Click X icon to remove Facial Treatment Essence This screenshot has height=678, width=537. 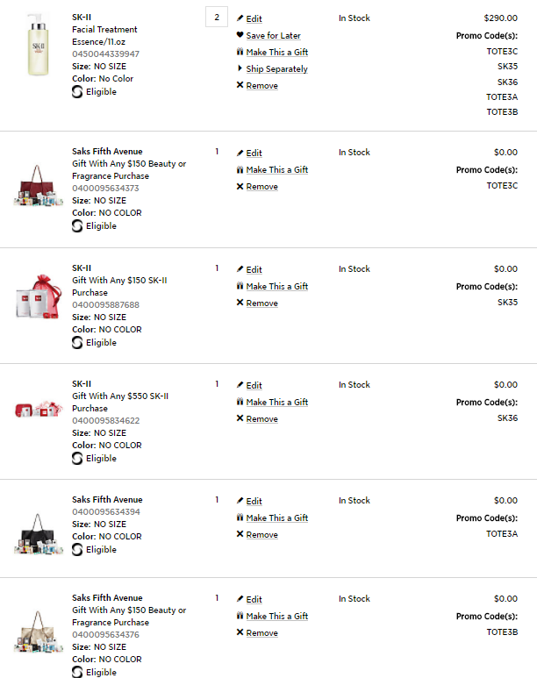point(240,85)
